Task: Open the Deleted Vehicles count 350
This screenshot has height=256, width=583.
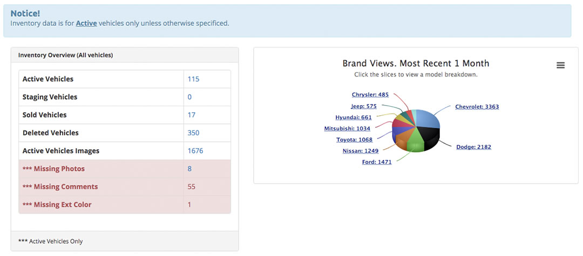Action: (193, 133)
